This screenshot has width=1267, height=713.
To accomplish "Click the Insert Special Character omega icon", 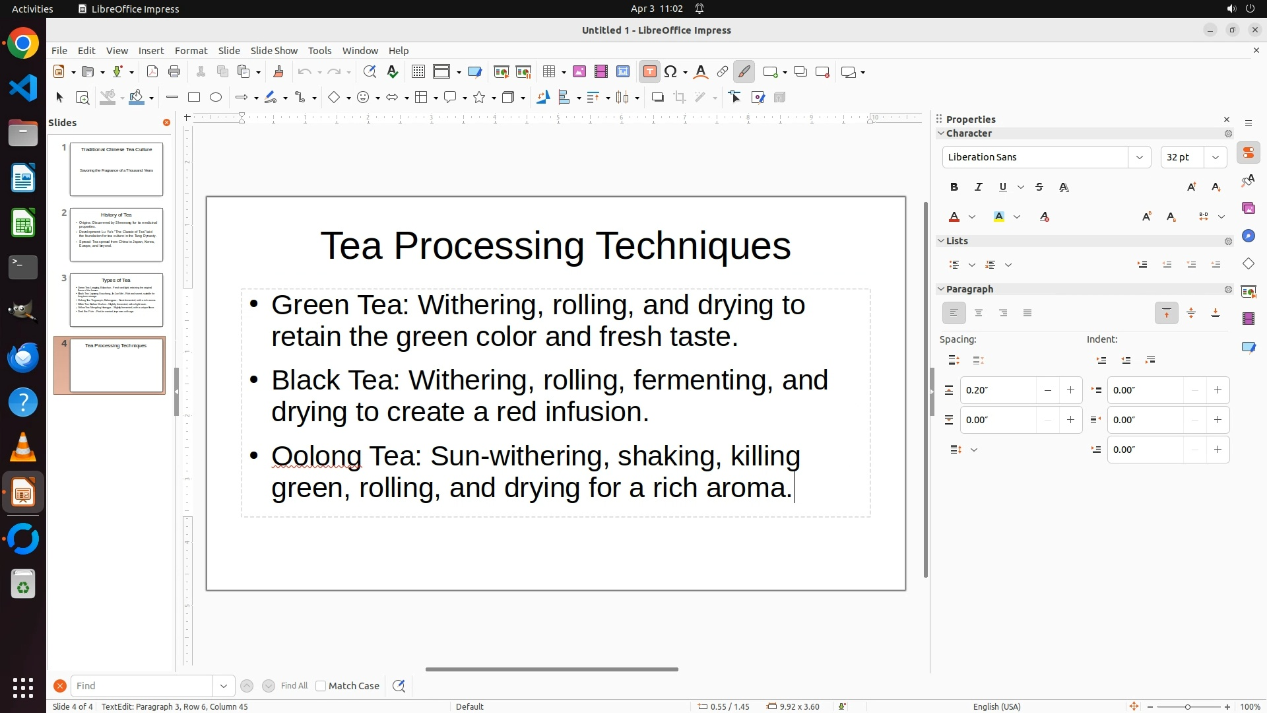I will (x=671, y=72).
